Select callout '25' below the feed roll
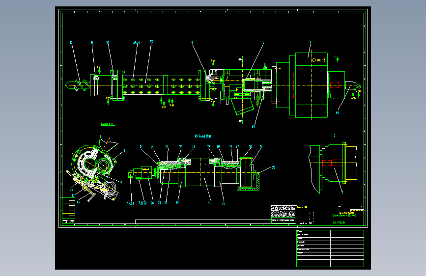This screenshot has height=276, width=426. 160,203
